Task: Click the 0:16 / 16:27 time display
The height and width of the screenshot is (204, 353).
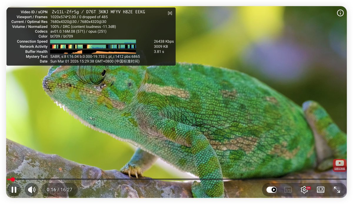Action: pos(59,190)
